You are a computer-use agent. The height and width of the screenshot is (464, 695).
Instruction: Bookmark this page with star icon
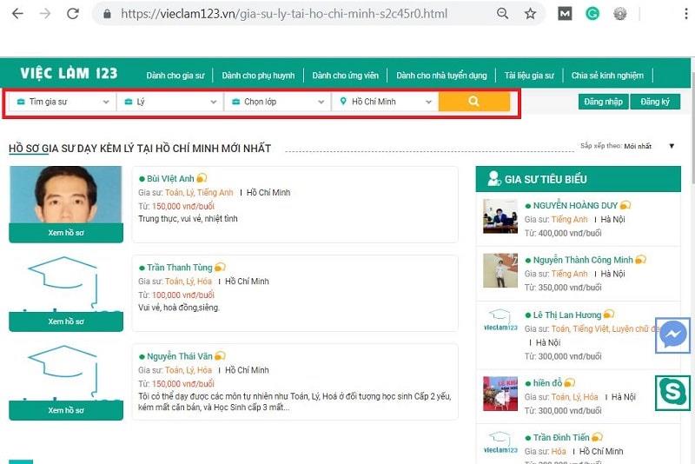coord(530,14)
